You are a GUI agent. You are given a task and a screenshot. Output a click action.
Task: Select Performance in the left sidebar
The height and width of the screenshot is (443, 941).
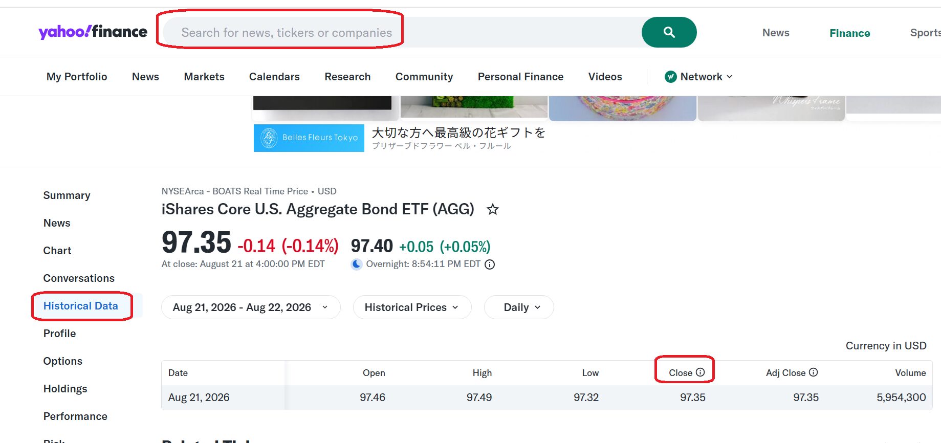(x=75, y=416)
